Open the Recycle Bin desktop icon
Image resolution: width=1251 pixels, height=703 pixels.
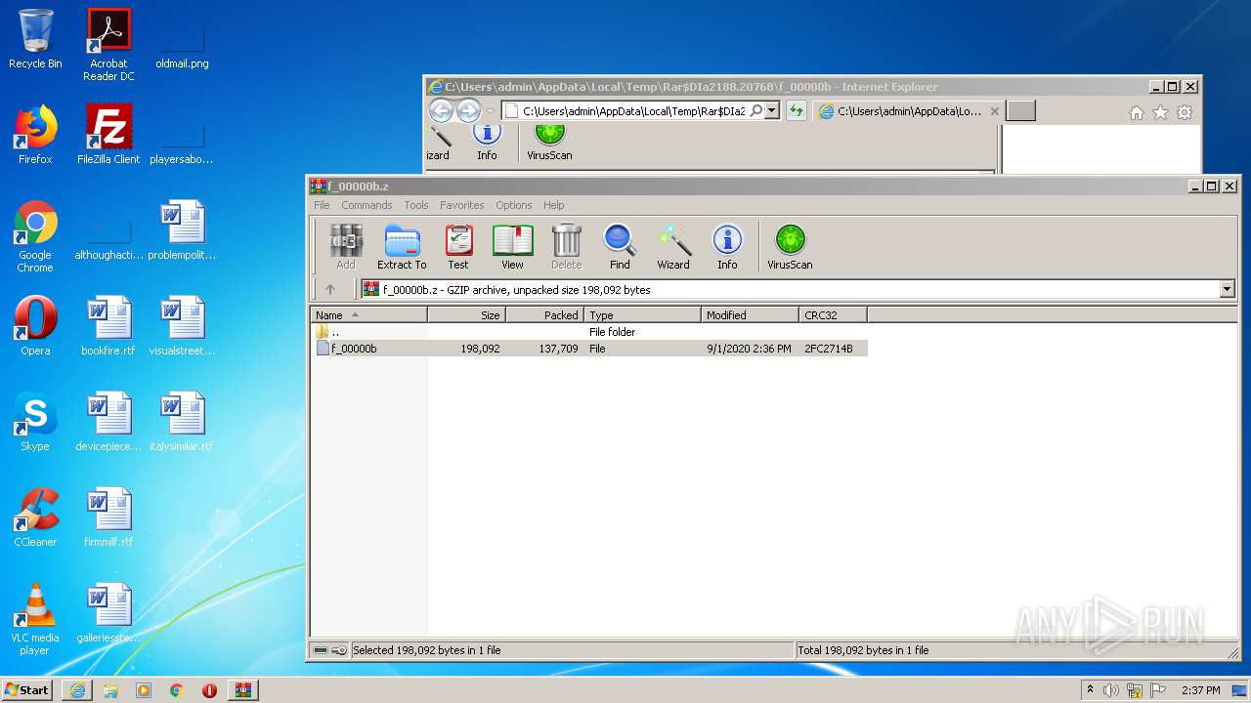(35, 39)
